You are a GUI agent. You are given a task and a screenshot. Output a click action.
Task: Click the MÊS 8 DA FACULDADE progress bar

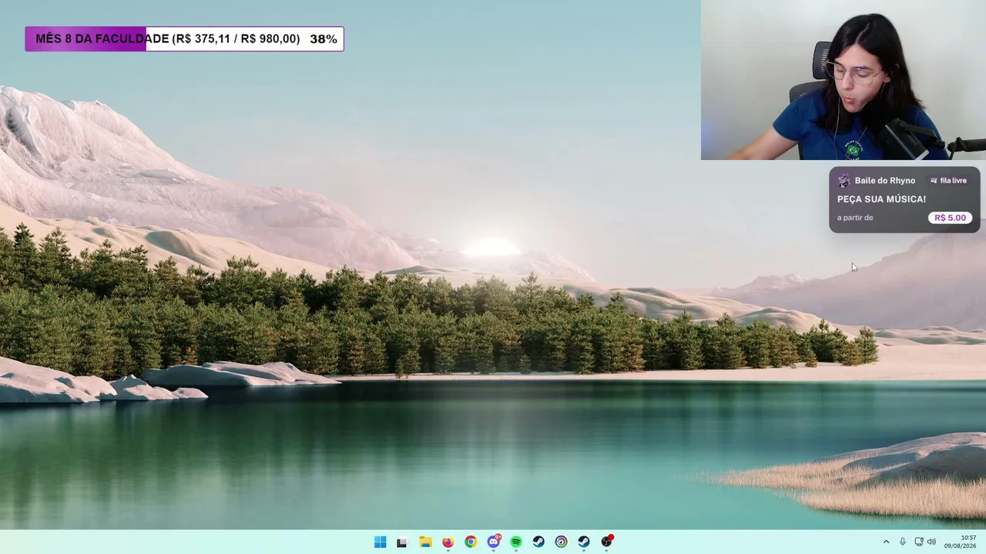[x=184, y=38]
